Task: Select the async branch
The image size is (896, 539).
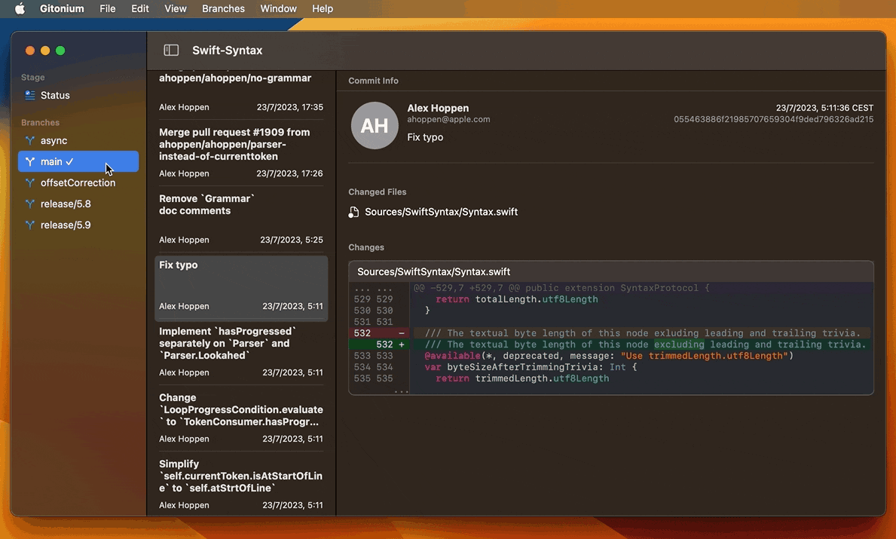Action: pos(78,141)
